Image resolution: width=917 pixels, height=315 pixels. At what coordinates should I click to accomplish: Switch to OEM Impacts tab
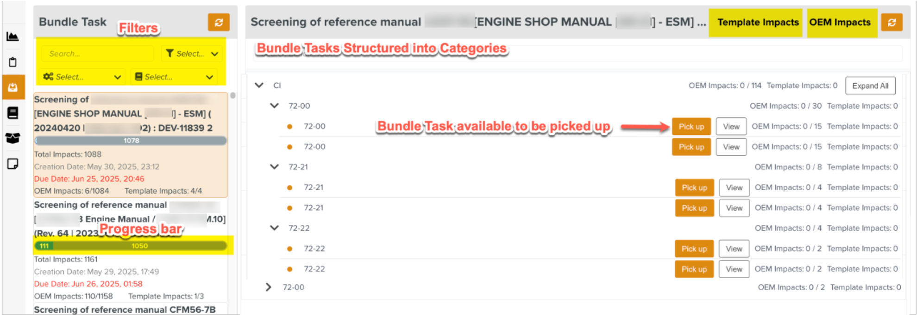pyautogui.click(x=840, y=22)
